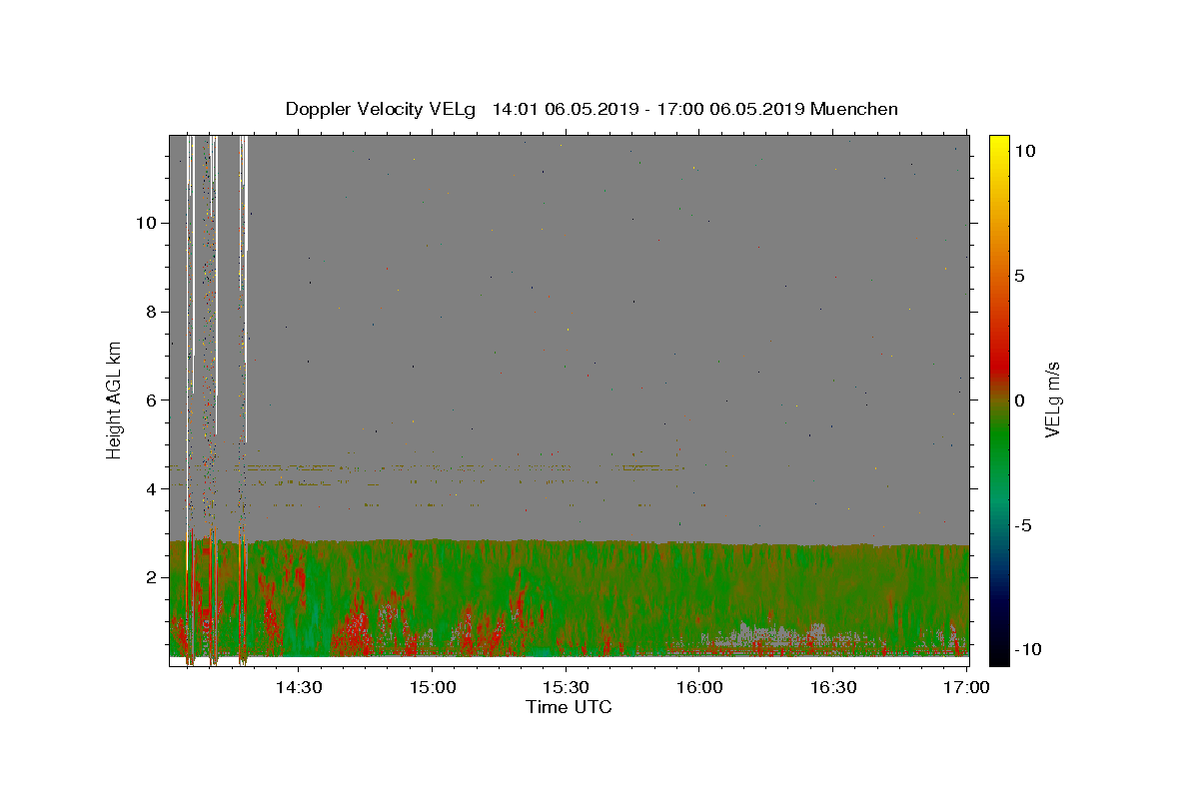Select the colorbar value 5 label
Viewport: 1199px width, 799px height.
coord(1020,276)
